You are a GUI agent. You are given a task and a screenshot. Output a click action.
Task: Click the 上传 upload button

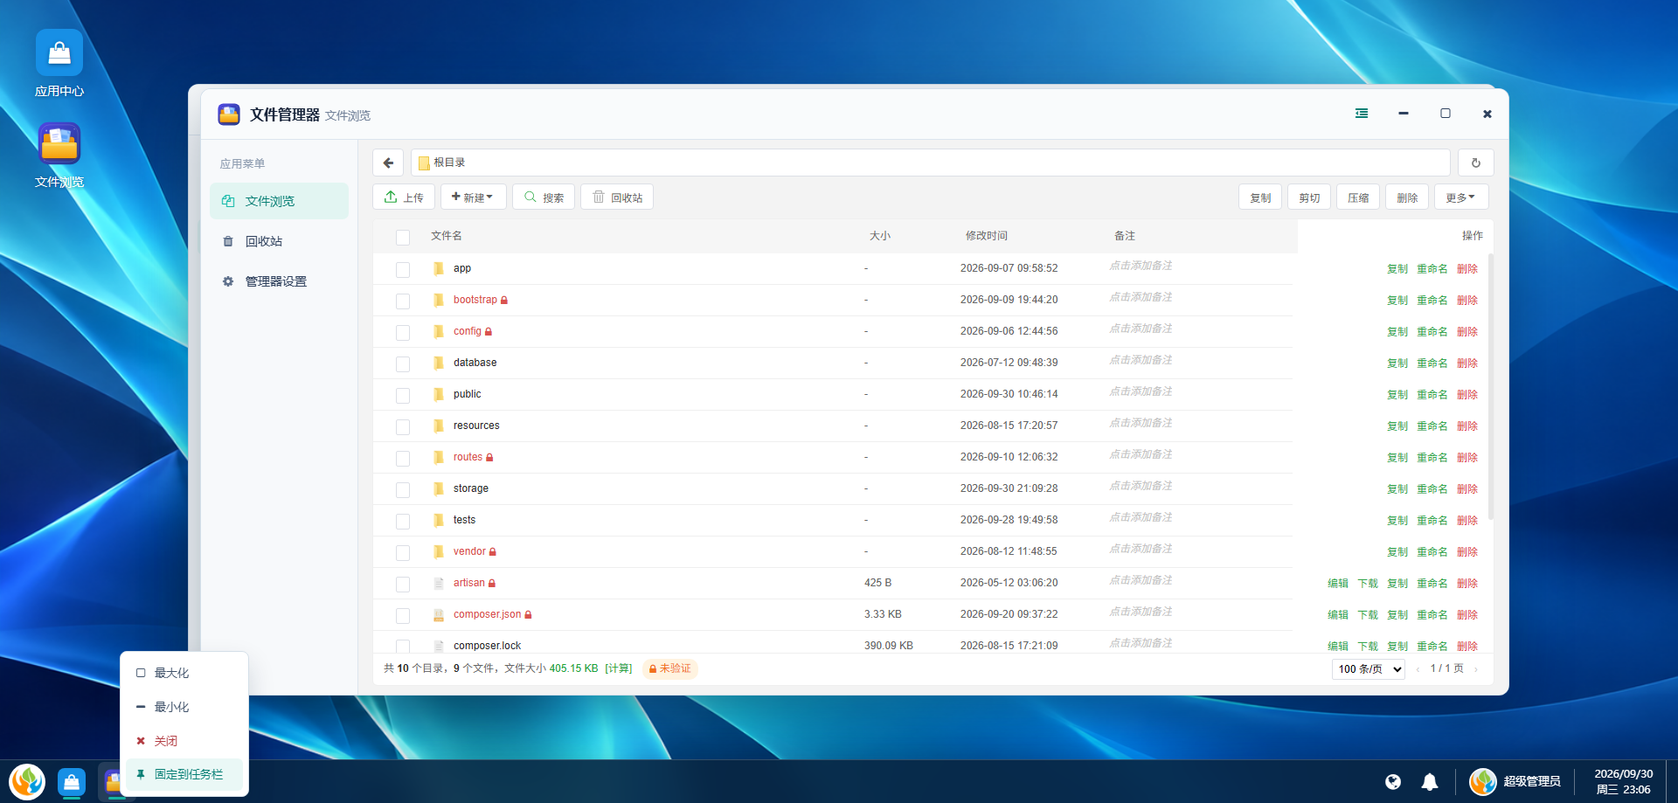tap(404, 197)
